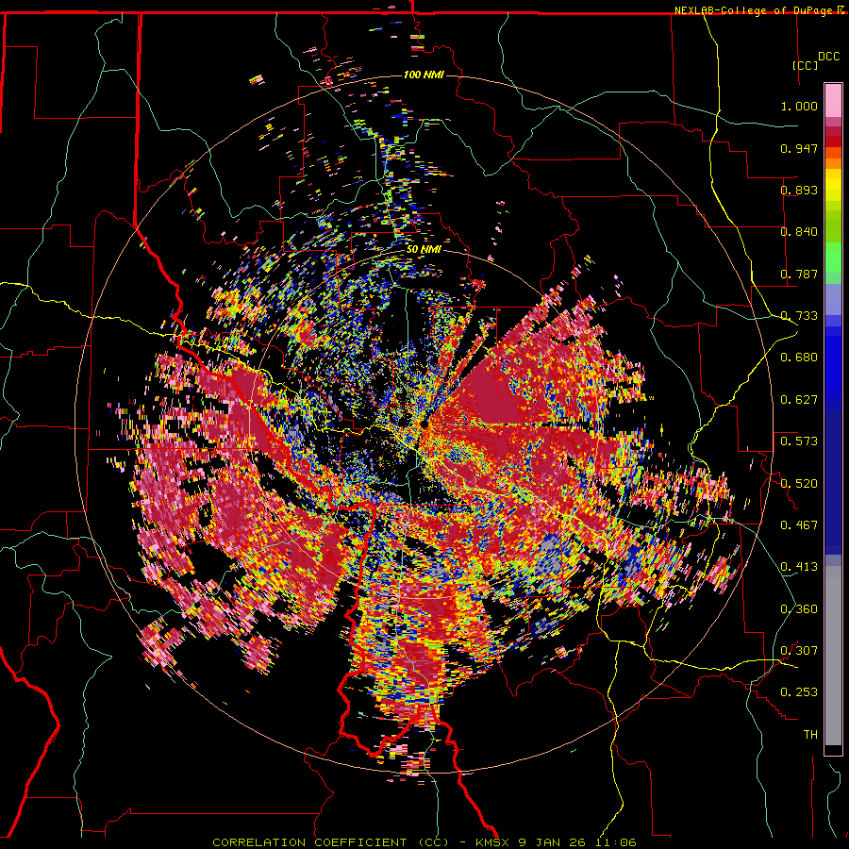Viewport: 849px width, 849px height.
Task: Pick the bright green swatch between 0.840 and 0.787
Action: (833, 258)
